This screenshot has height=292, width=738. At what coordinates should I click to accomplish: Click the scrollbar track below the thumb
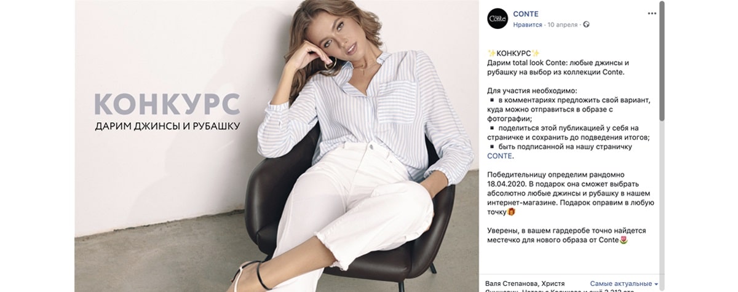662,203
